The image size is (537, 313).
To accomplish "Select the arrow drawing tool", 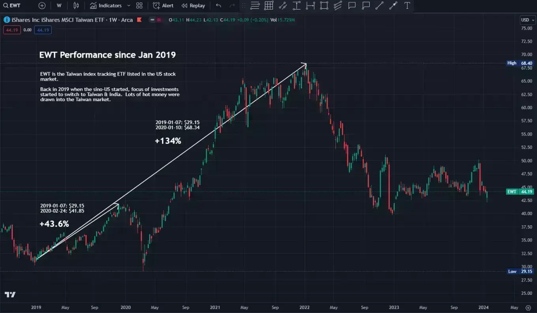I will 393,6.
